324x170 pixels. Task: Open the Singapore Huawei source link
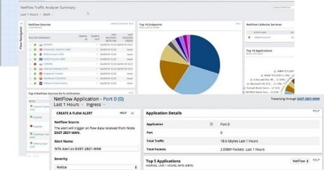[53, 74]
